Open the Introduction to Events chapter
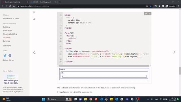The image size is (181, 102). [11, 19]
